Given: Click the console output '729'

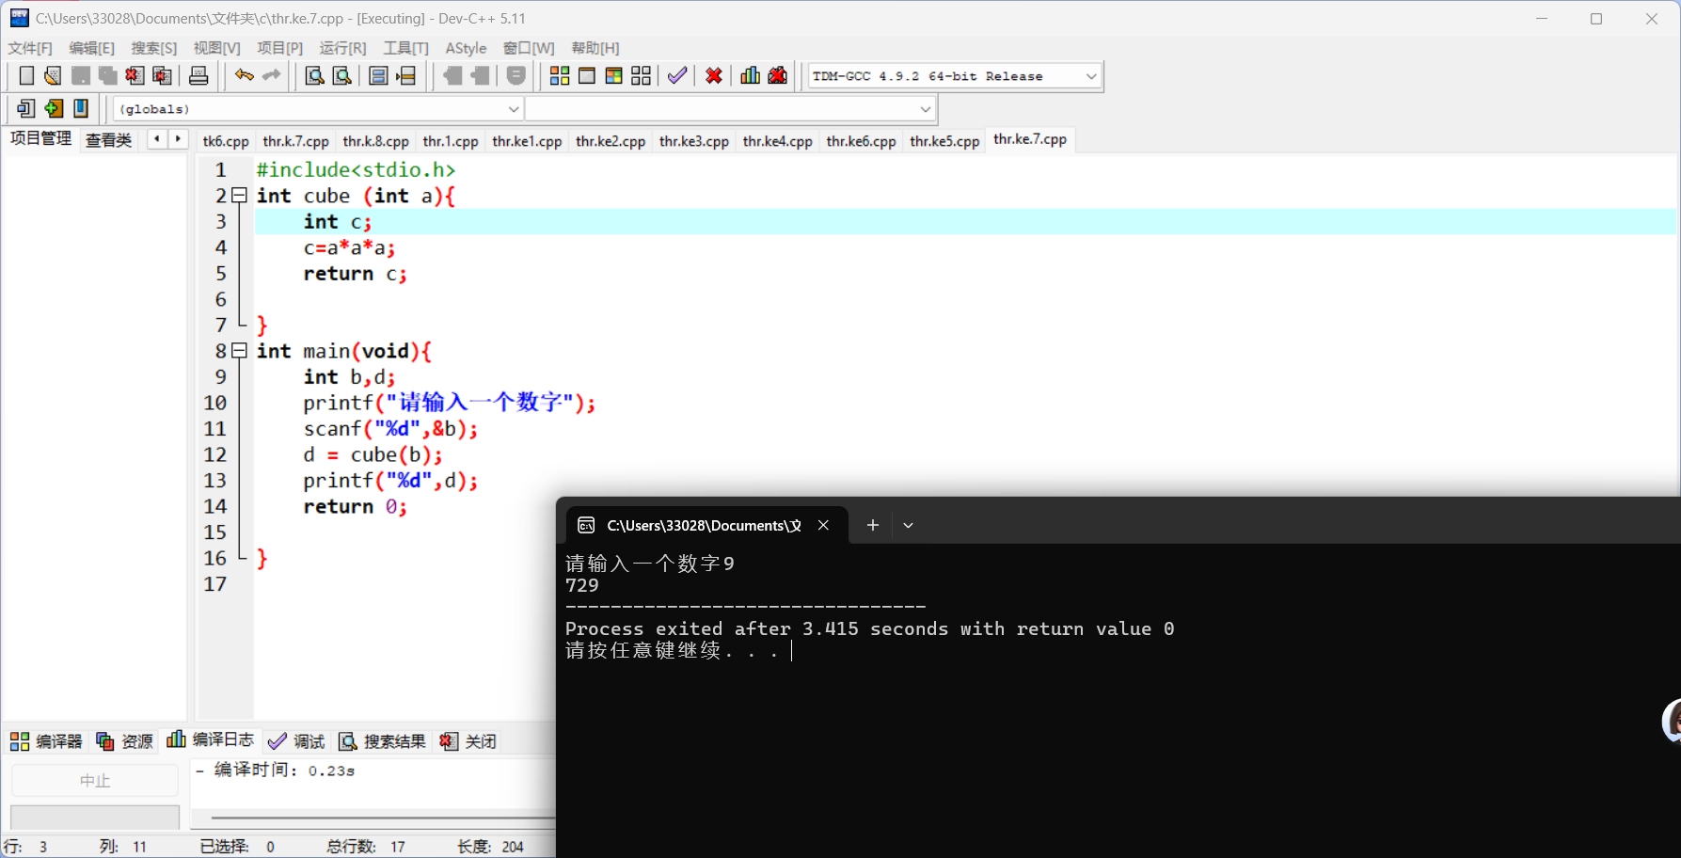Looking at the screenshot, I should pyautogui.click(x=582, y=585).
